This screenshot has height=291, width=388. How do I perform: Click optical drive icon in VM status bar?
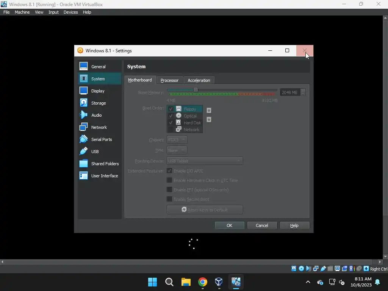tap(301, 269)
